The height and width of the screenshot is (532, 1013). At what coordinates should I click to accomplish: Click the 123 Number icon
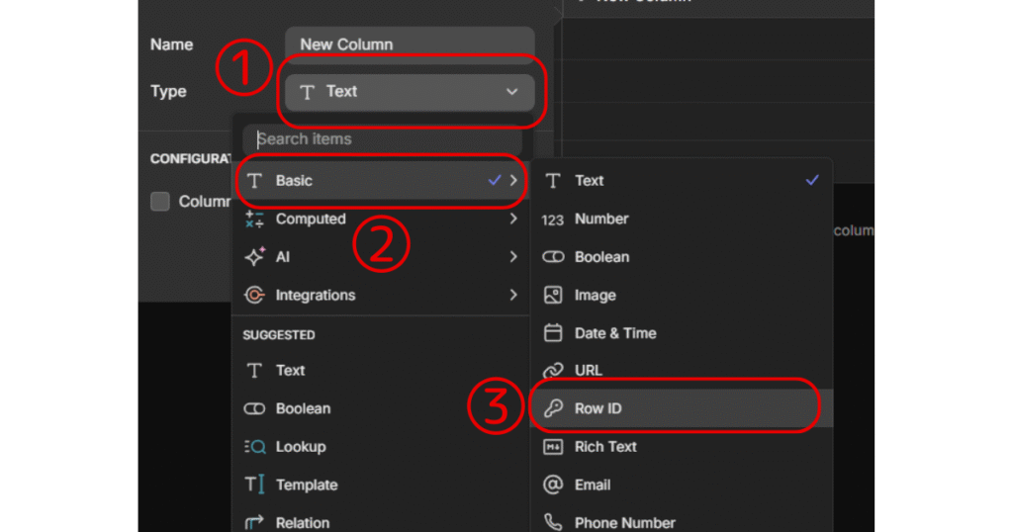pos(552,221)
